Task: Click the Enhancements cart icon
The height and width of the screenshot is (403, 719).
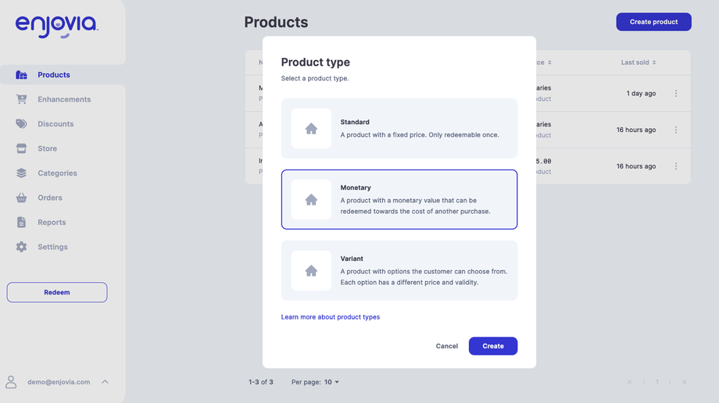Action: (x=22, y=99)
